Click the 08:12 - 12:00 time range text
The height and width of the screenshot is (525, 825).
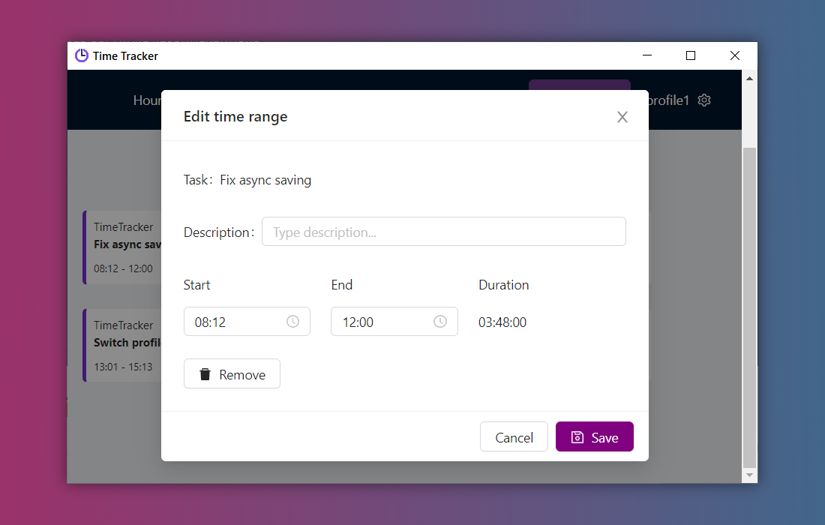pos(123,268)
